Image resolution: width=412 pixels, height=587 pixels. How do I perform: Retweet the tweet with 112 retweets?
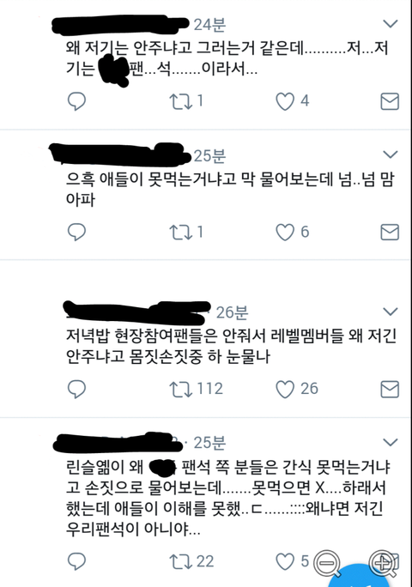coord(181,390)
